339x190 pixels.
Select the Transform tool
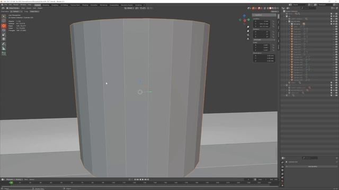(4, 39)
